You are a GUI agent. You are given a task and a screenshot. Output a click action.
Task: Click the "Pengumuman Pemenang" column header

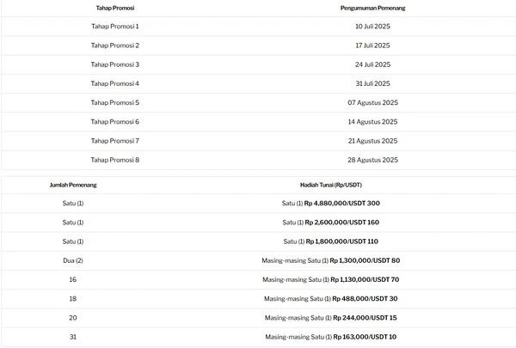pos(372,8)
